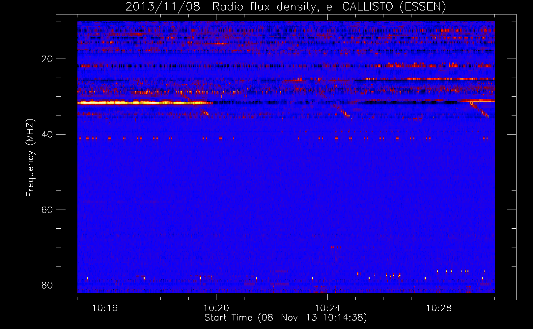Click the 'Frequency (MHZ)' axis label
533x329 pixels.
click(x=30, y=158)
